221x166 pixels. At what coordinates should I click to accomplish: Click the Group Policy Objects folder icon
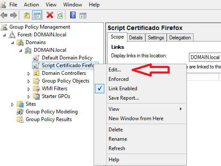(36, 81)
